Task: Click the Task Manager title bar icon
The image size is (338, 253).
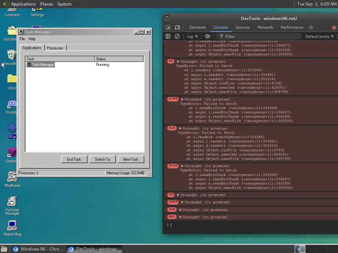Action: pos(21,32)
